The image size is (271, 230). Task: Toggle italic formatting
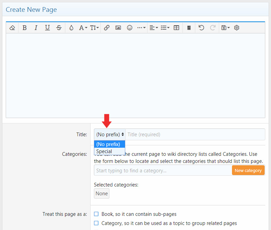pyautogui.click(x=36, y=28)
